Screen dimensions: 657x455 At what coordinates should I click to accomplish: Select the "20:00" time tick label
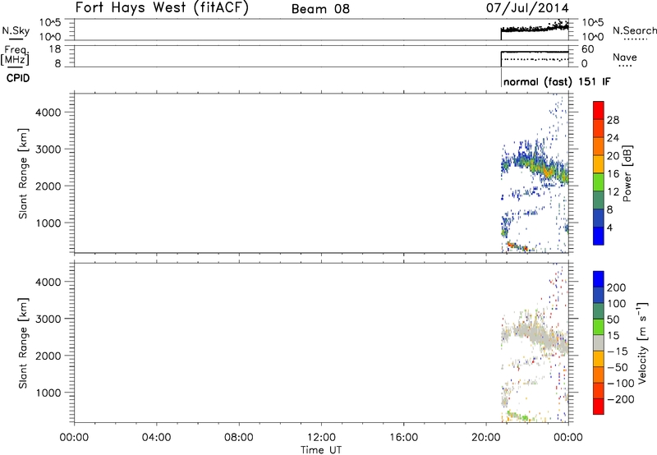point(486,438)
